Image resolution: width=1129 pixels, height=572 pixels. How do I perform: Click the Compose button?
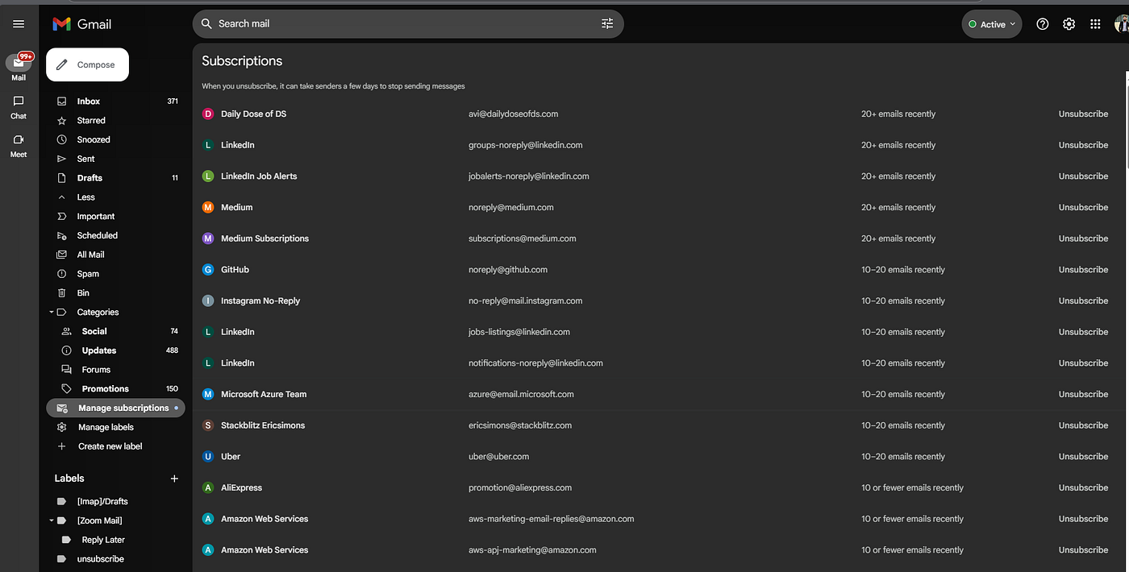(x=87, y=65)
